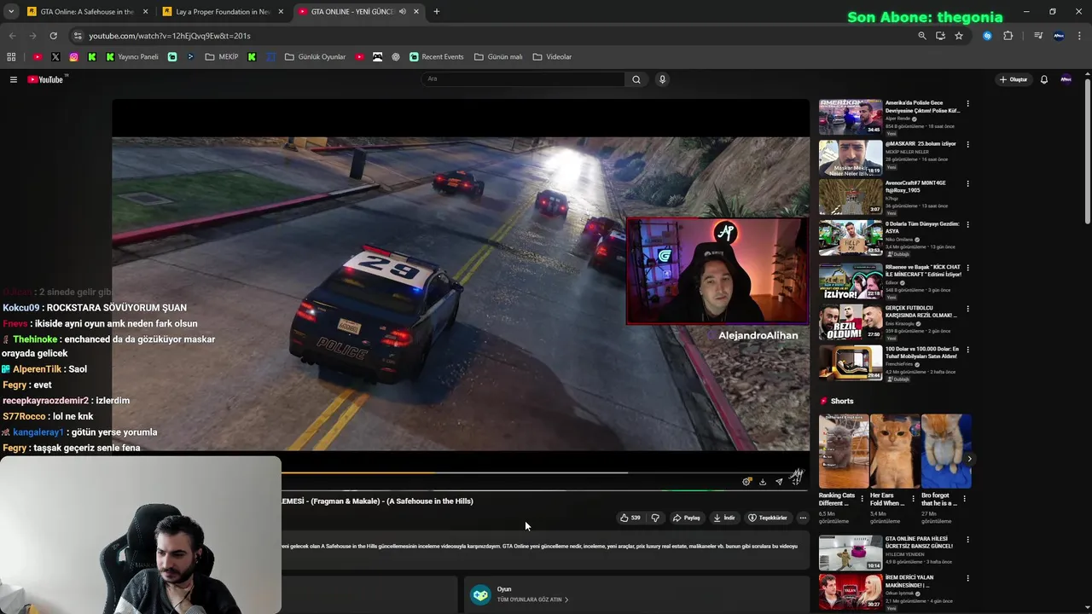1092x614 pixels.
Task: Open the Recent Events bookmark
Action: point(436,57)
